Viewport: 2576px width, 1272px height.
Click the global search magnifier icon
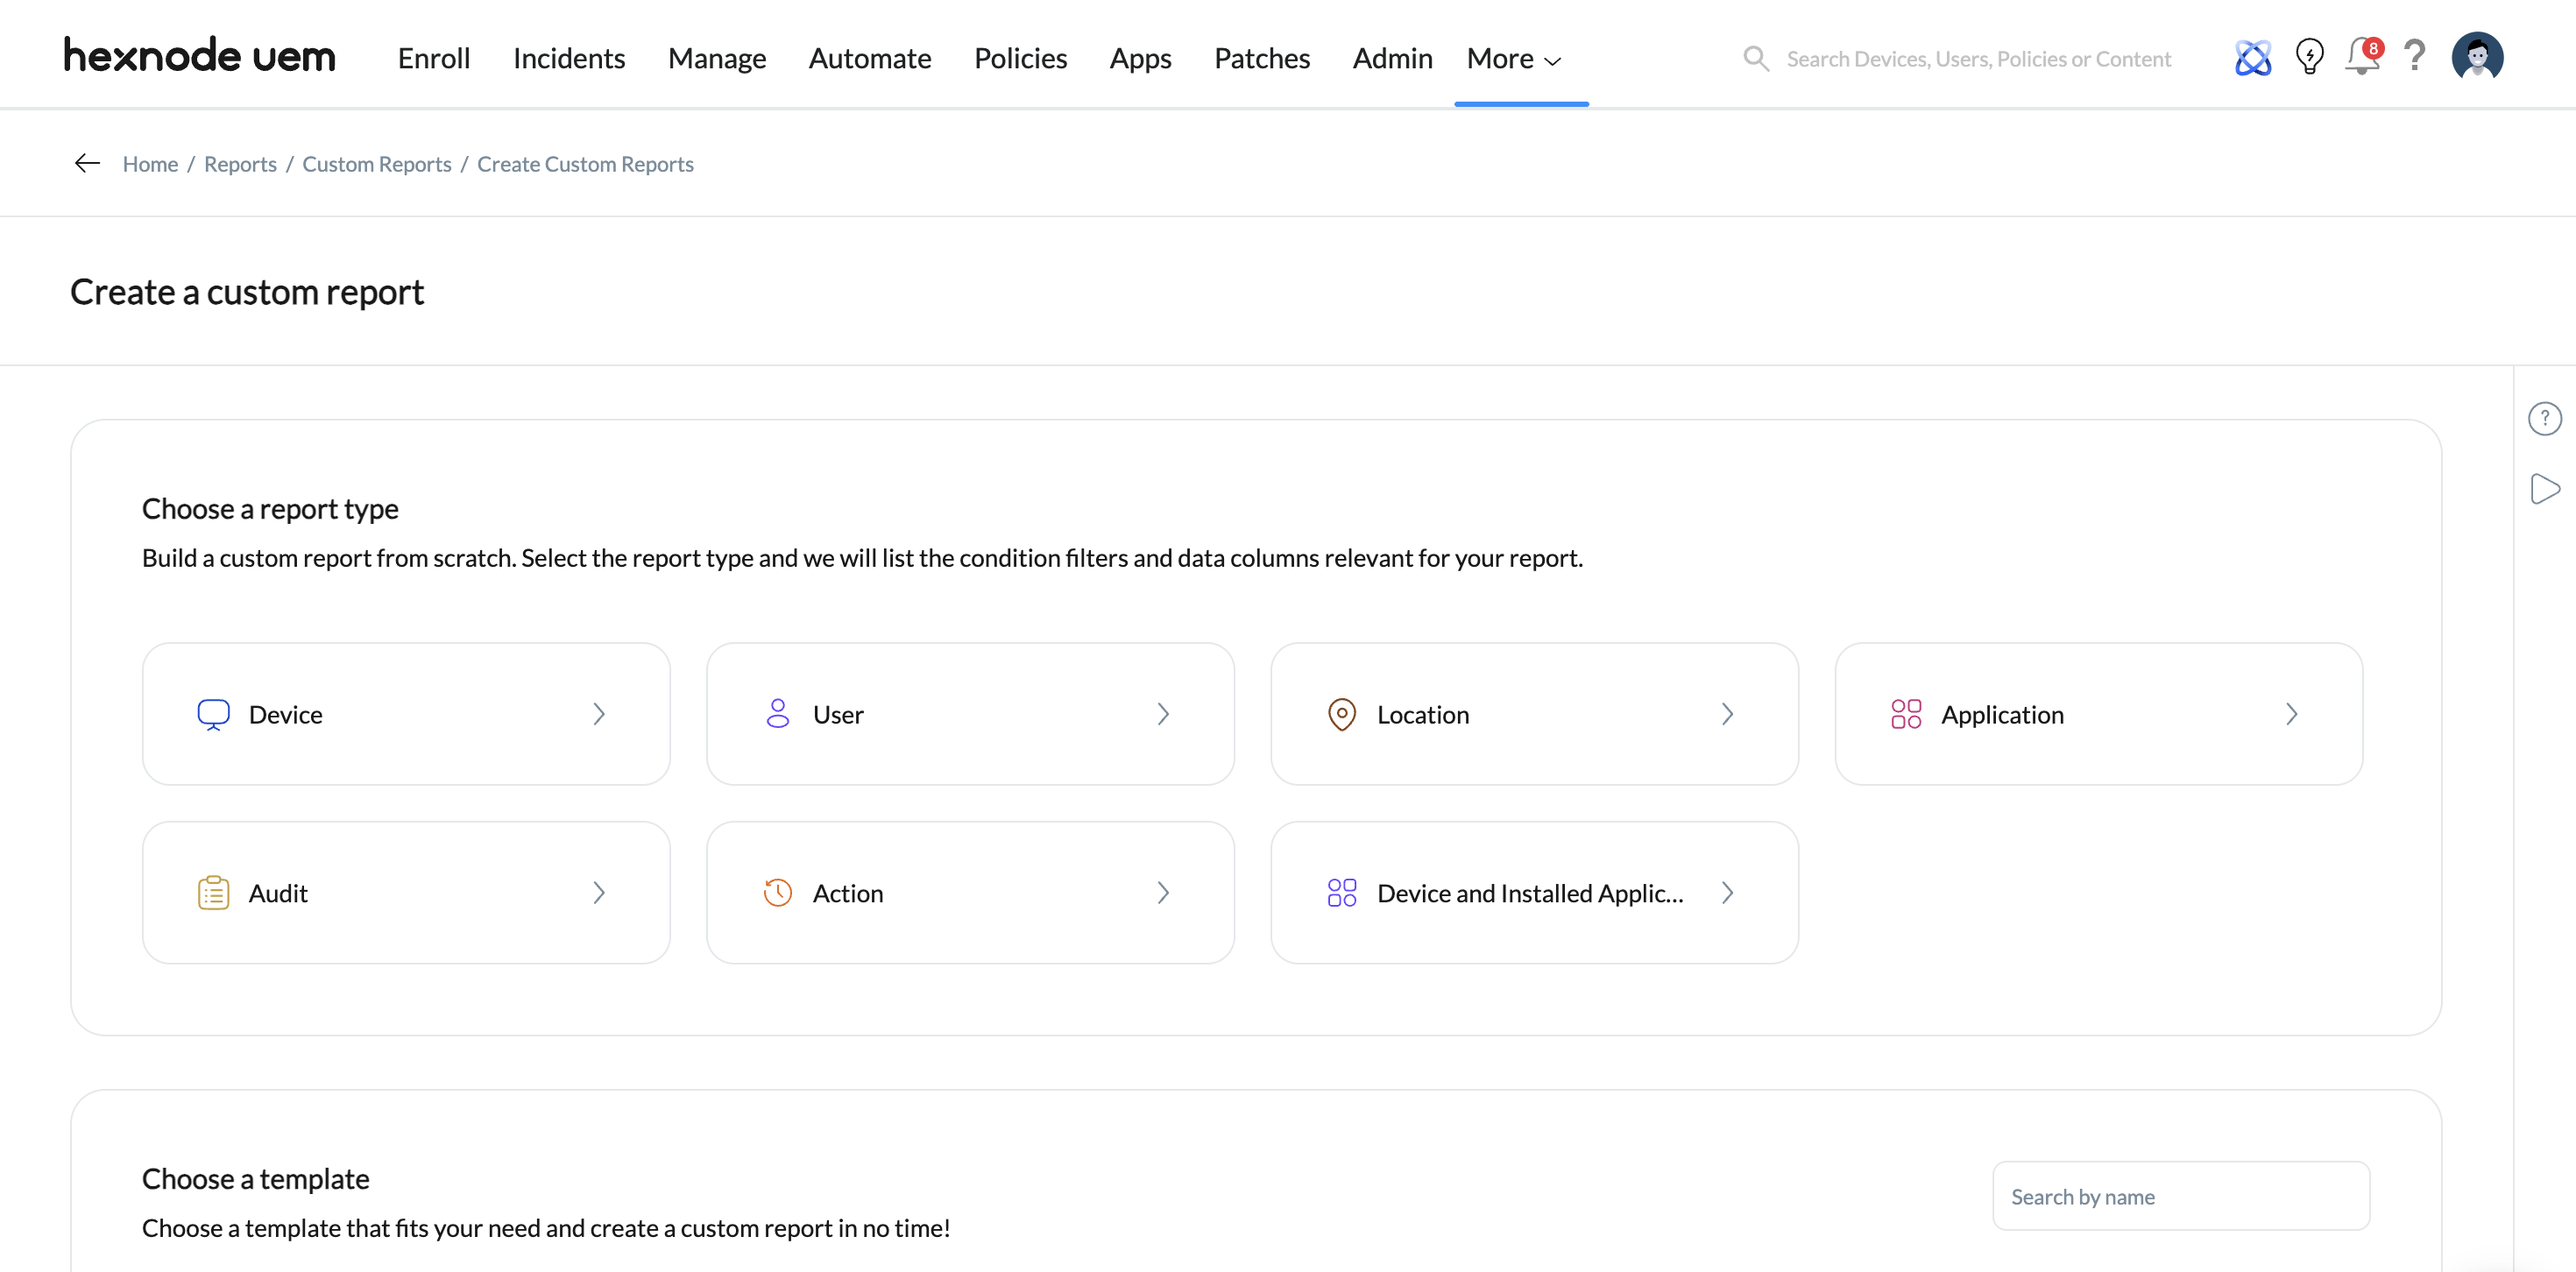click(x=1755, y=58)
